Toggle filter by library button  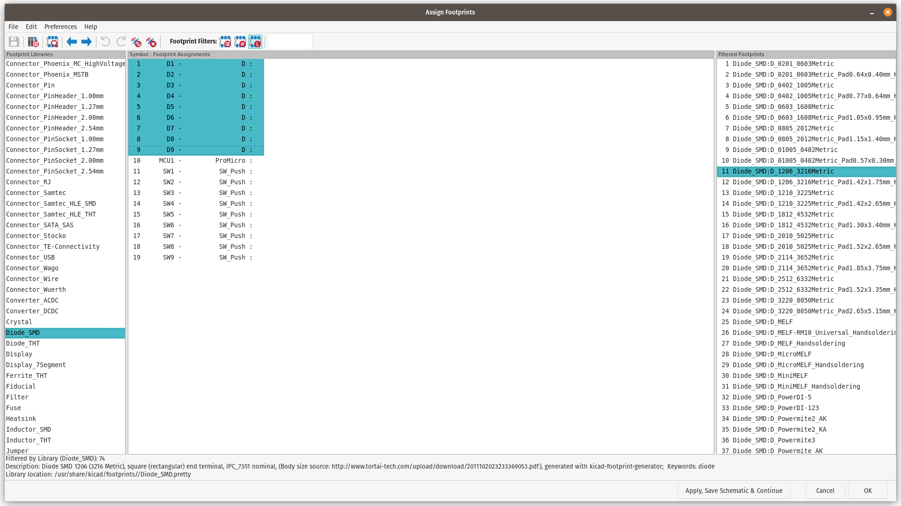pos(255,42)
